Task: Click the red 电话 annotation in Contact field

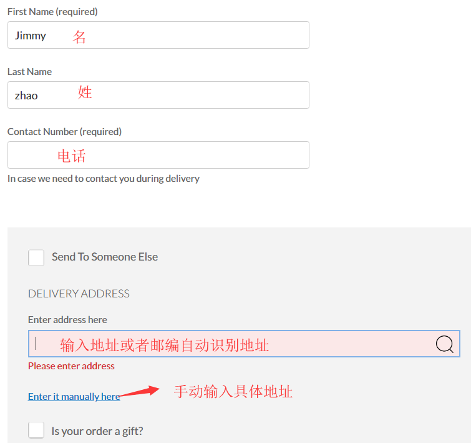Action: pyautogui.click(x=71, y=155)
